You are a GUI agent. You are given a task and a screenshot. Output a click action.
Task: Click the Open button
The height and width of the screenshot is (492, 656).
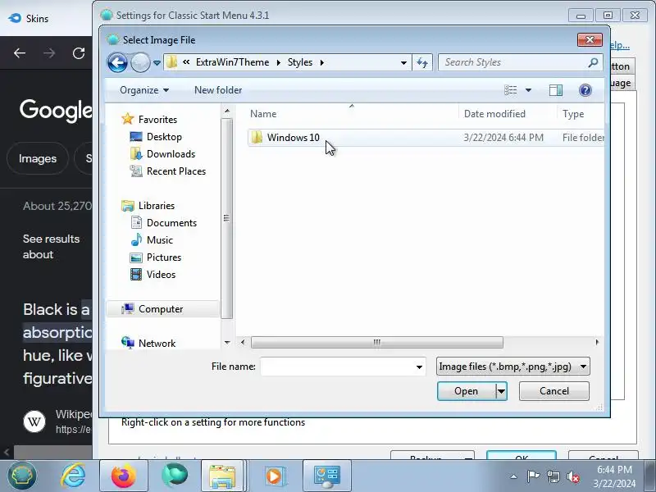tap(466, 391)
